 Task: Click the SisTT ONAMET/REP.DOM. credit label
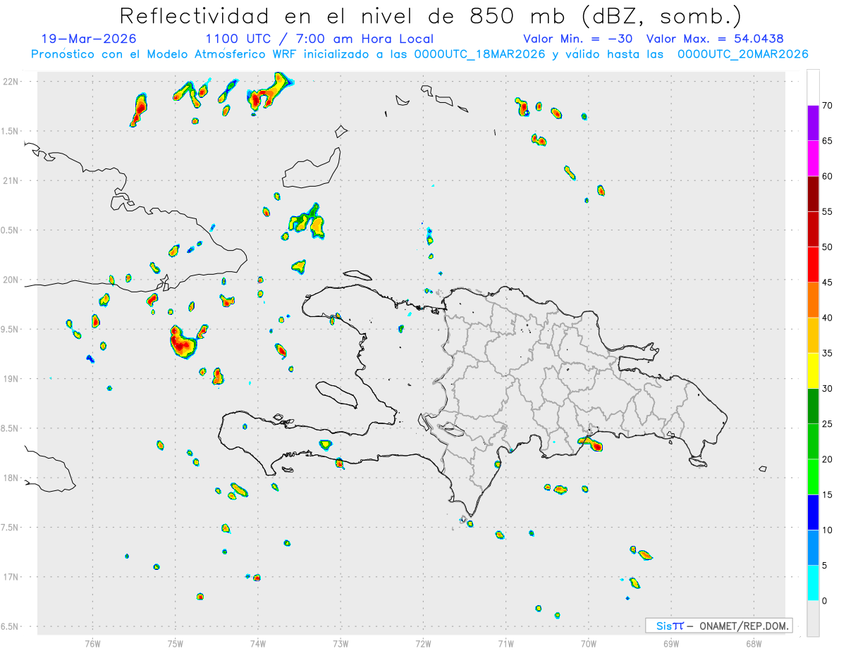point(718,626)
